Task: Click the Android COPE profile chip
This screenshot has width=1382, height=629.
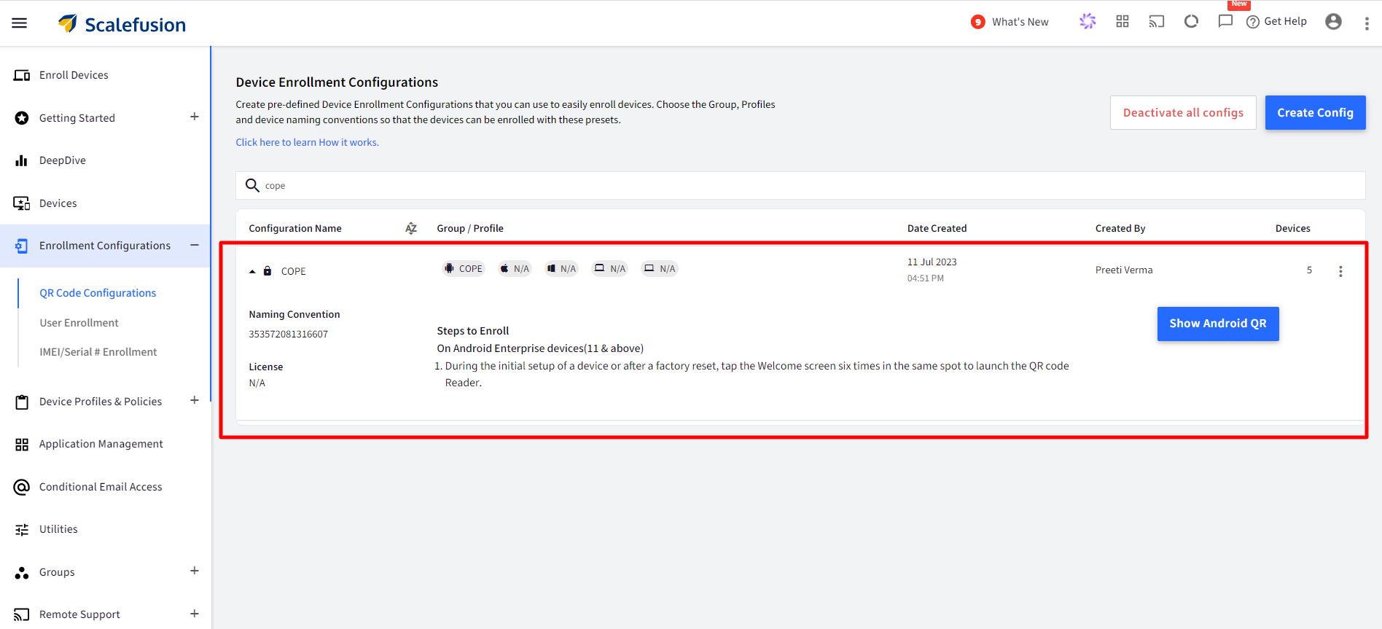Action: (x=464, y=269)
